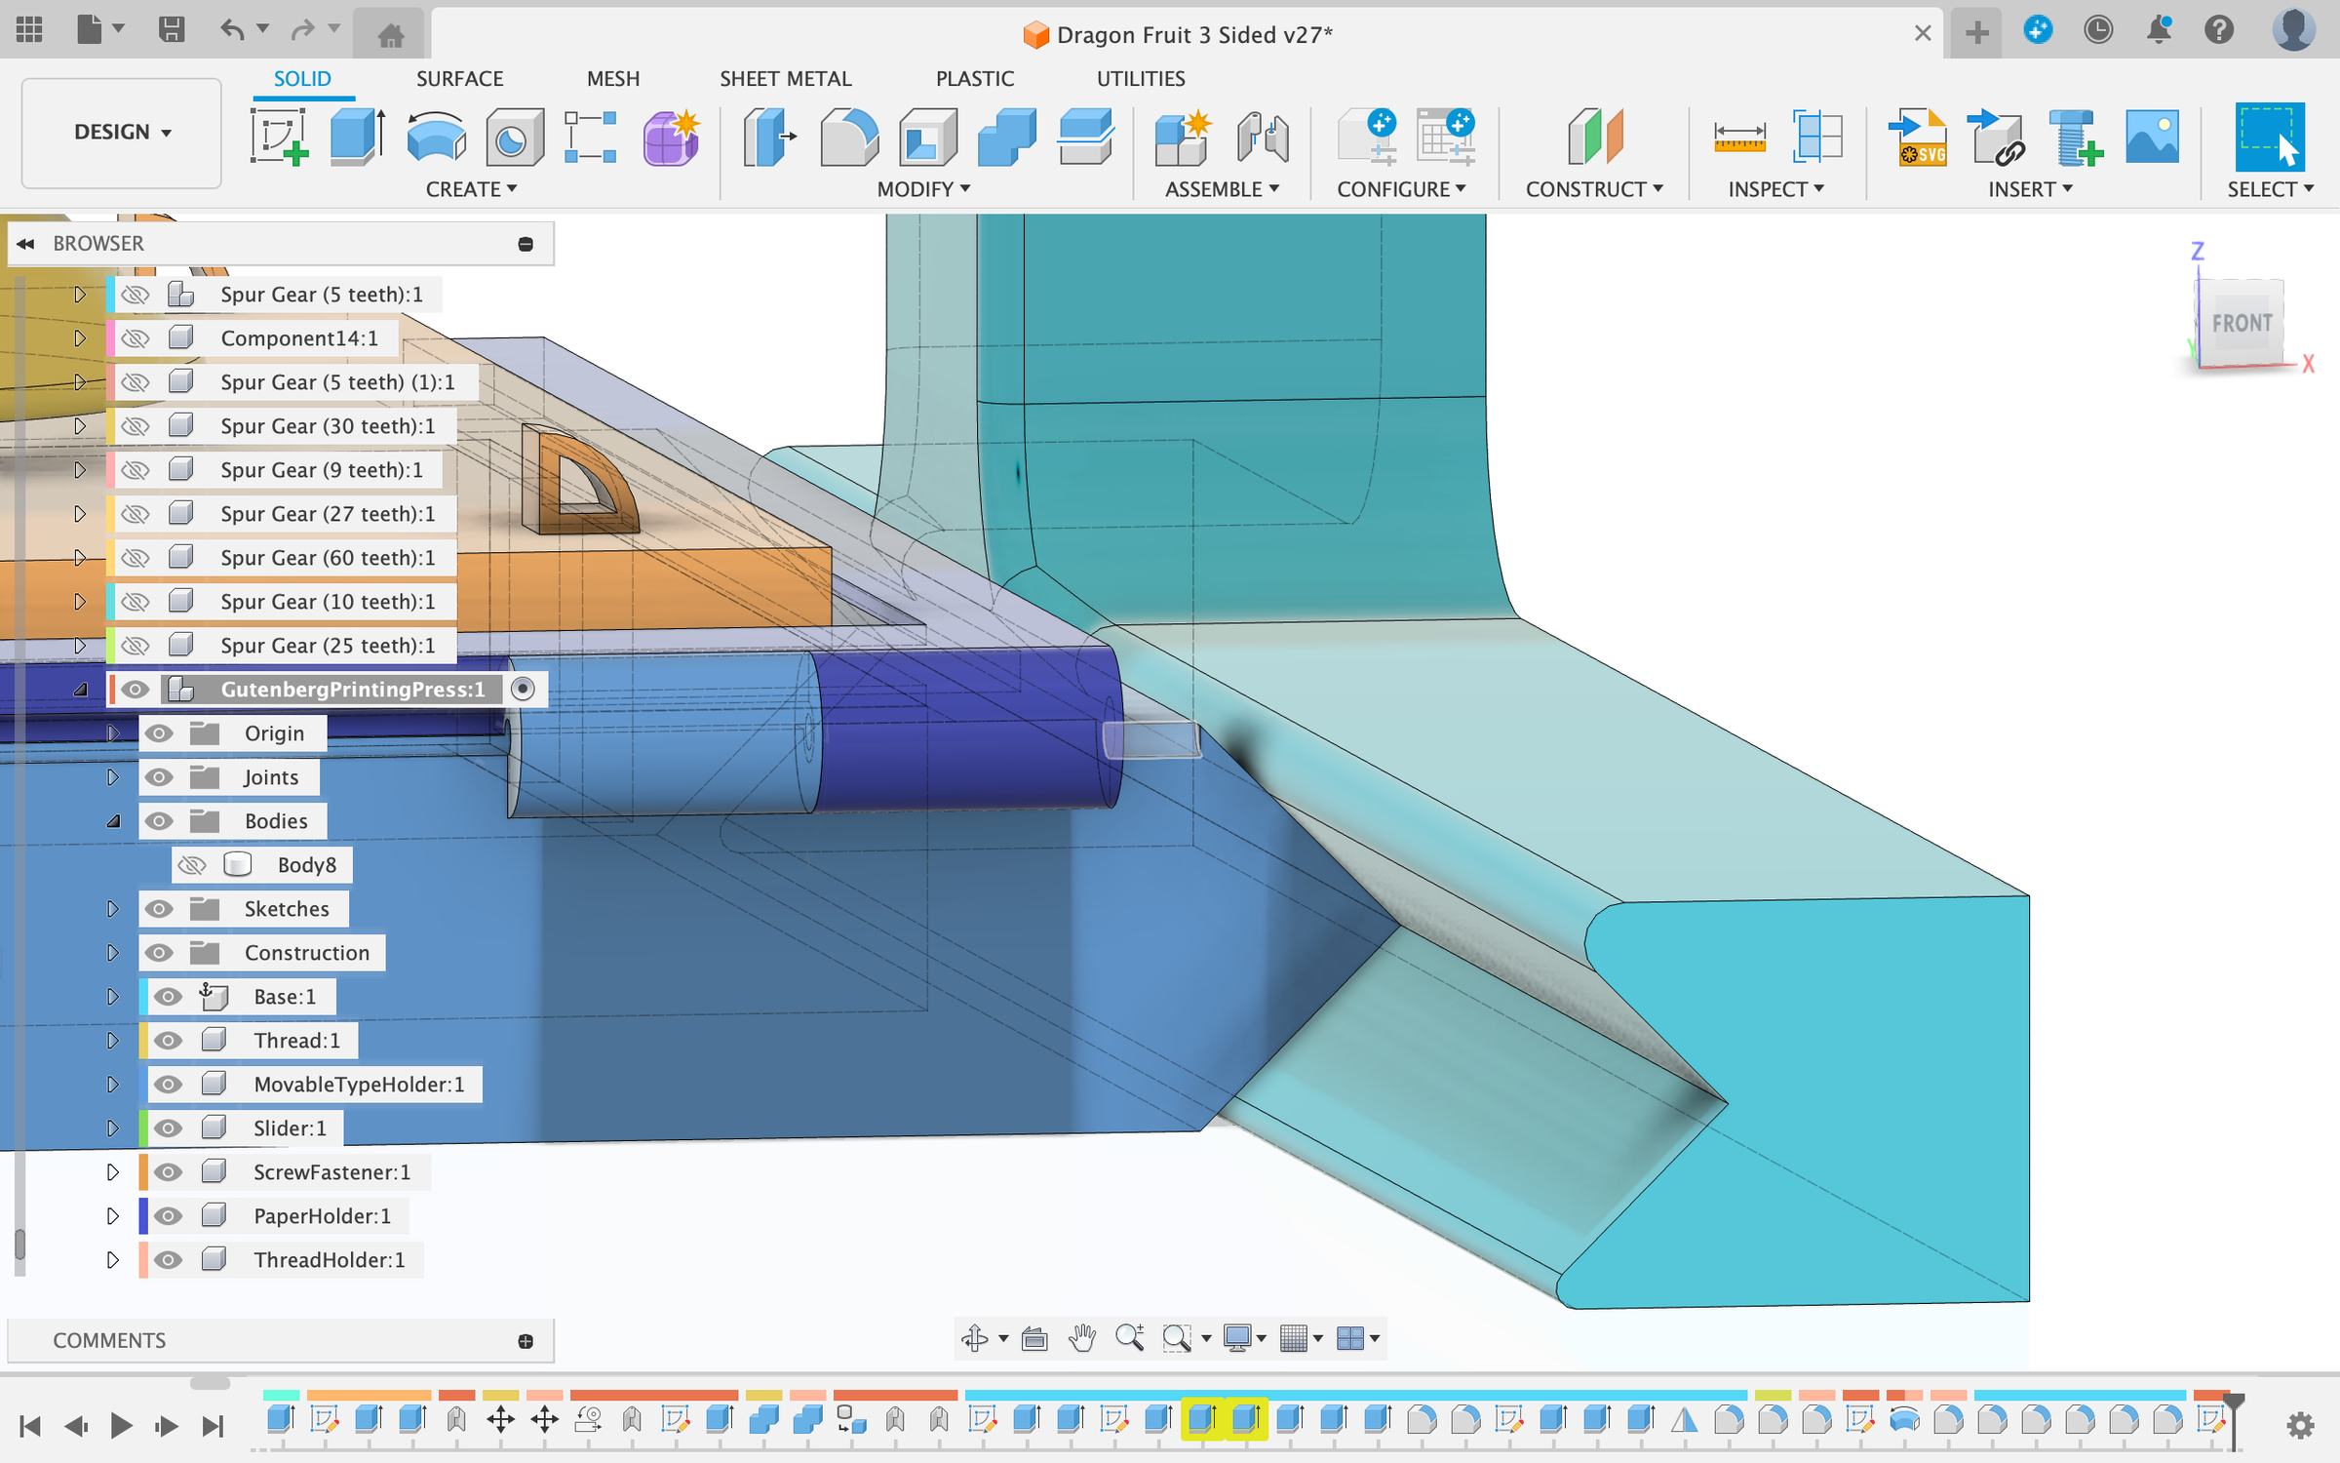Click the FRONT face of view cube
The image size is (2340, 1463).
pos(2241,323)
